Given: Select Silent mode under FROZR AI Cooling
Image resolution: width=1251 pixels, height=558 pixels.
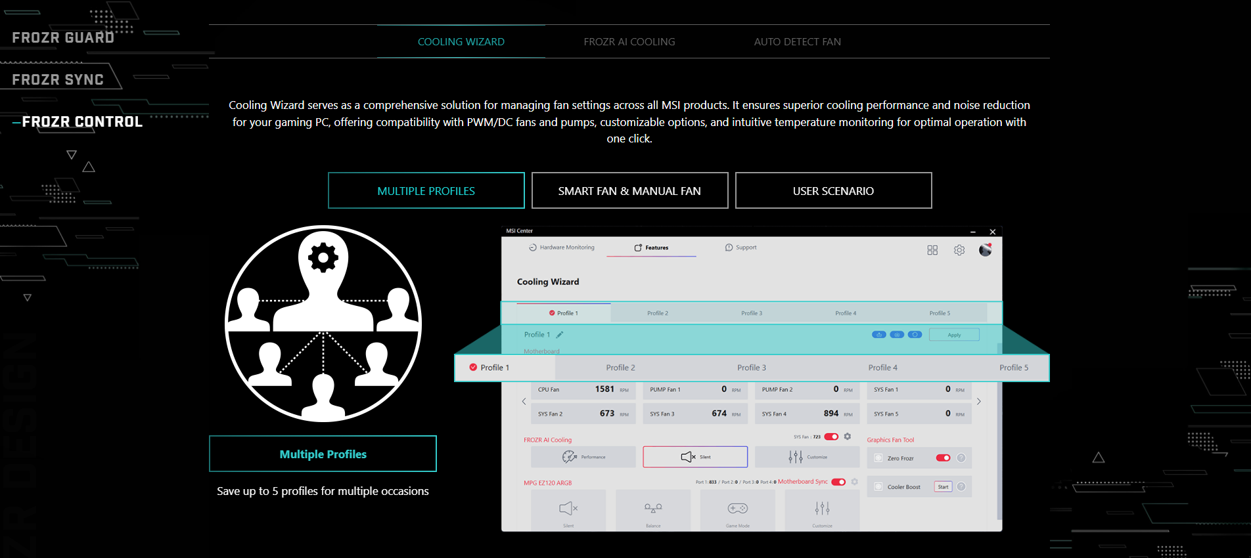Looking at the screenshot, I should coord(695,457).
